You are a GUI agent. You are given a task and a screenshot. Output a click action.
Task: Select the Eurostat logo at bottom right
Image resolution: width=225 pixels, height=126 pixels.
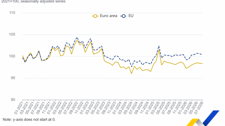click(203, 118)
